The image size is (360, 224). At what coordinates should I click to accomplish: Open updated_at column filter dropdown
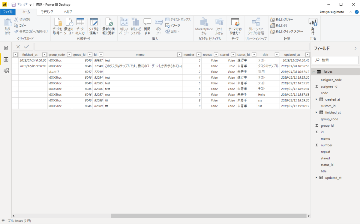(x=307, y=55)
